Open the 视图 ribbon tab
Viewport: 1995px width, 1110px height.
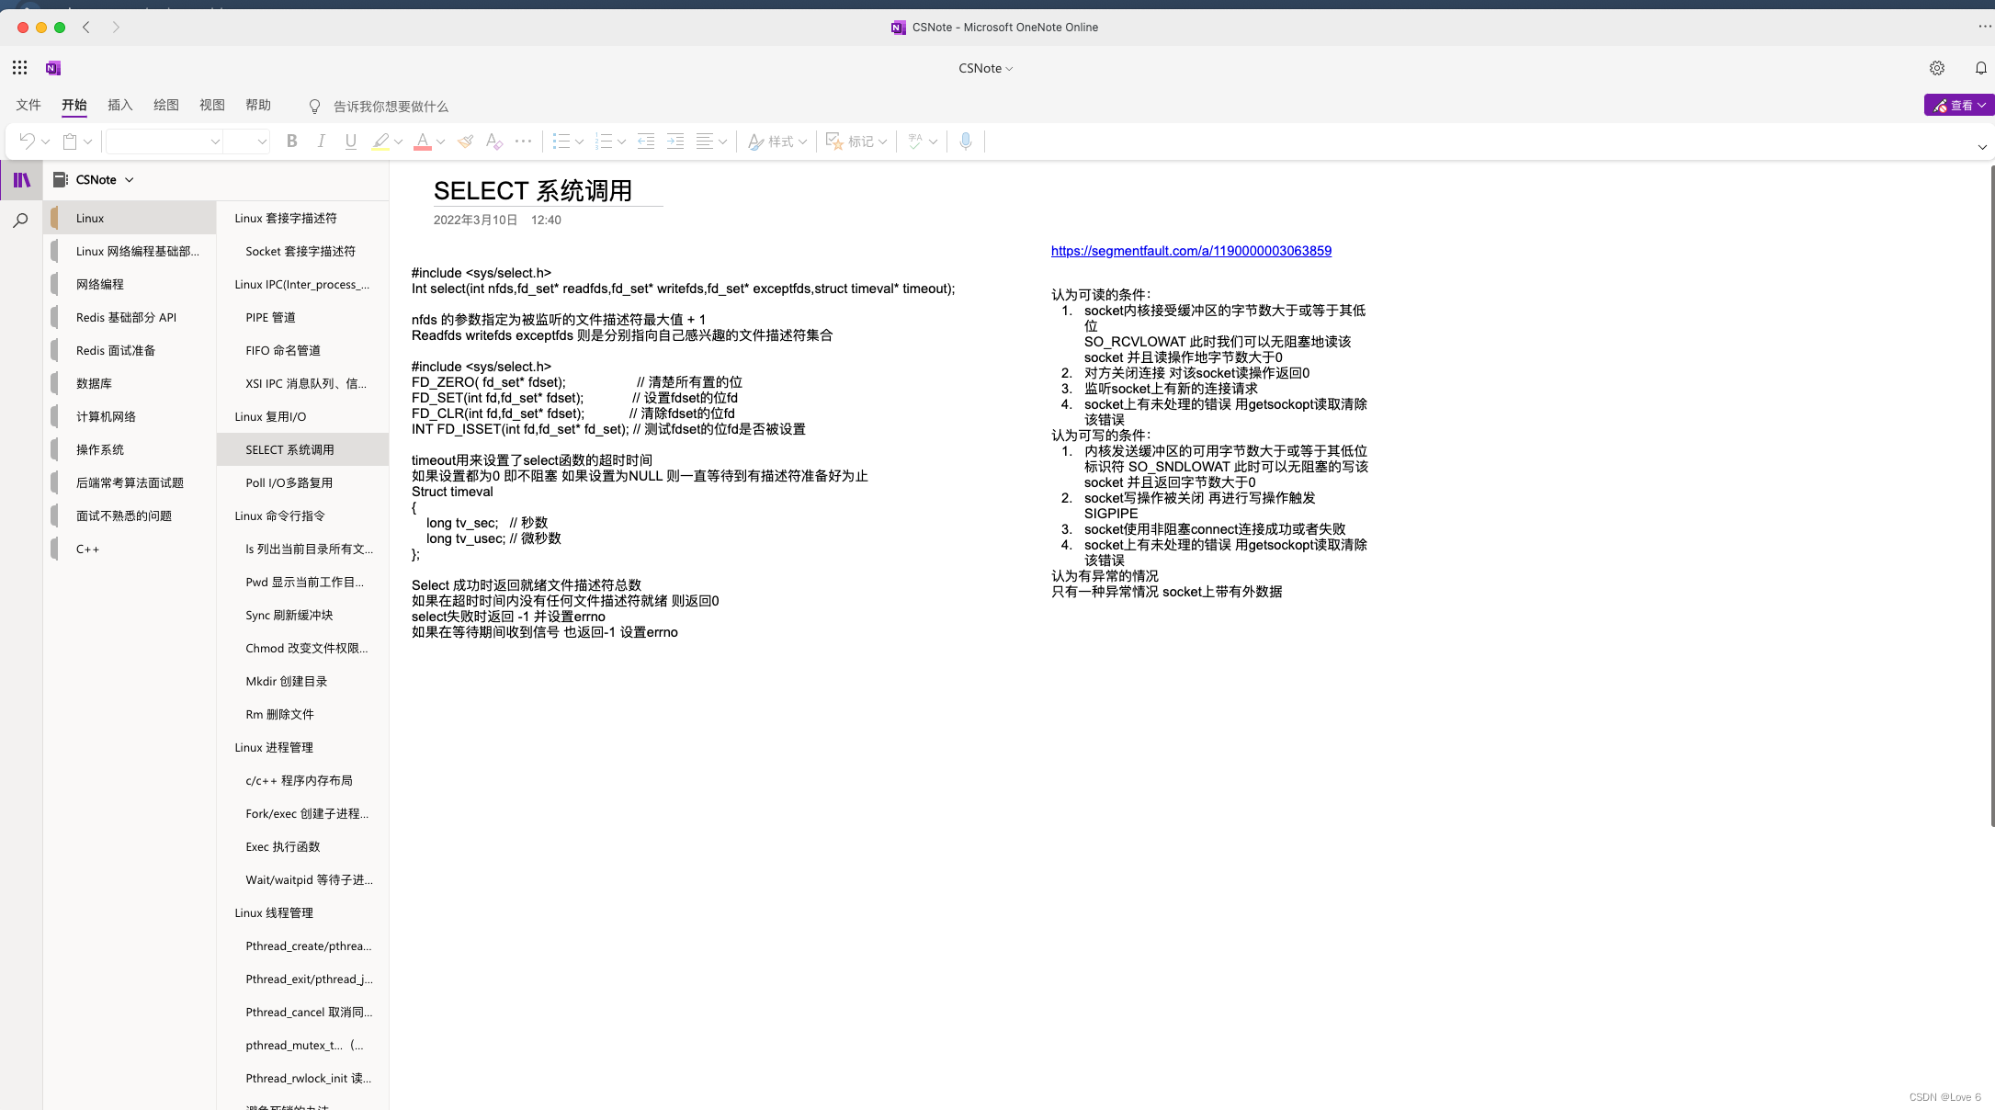(211, 105)
